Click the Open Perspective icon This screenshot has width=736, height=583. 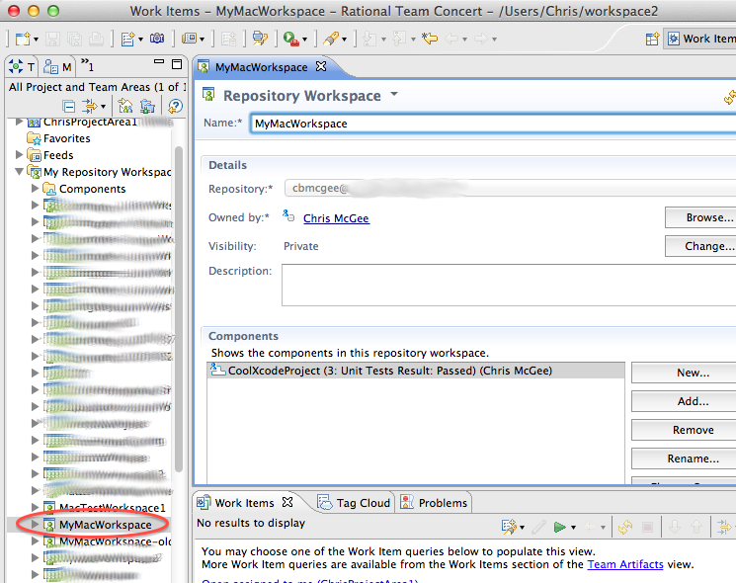coord(652,39)
